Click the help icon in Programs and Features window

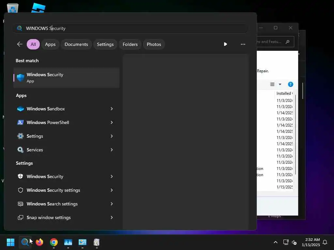pos(290,84)
